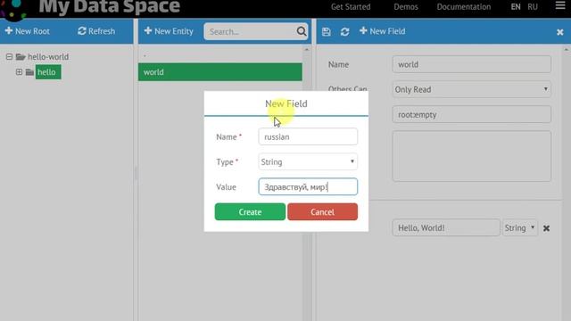Open Get Started in the header
This screenshot has height=321, width=571.
point(351,7)
